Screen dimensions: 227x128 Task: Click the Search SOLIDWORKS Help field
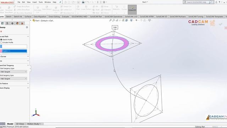(x=196, y=2)
